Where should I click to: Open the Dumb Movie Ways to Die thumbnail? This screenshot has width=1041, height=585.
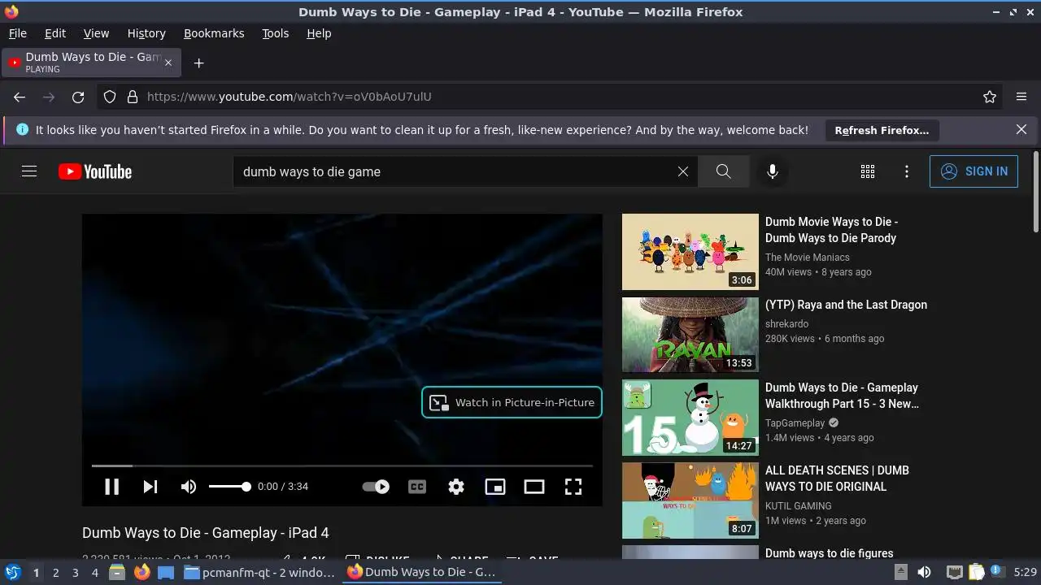[x=690, y=252]
